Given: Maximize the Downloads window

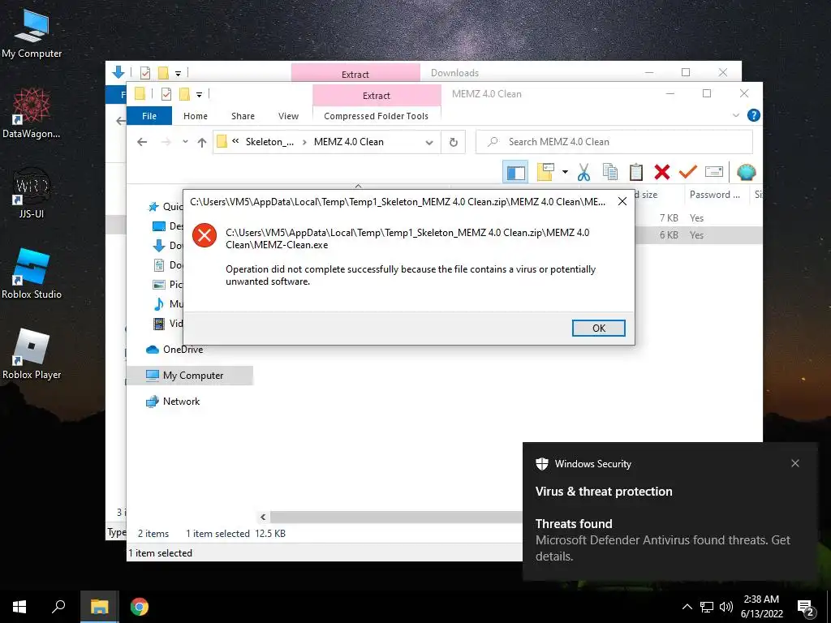Looking at the screenshot, I should pos(686,72).
